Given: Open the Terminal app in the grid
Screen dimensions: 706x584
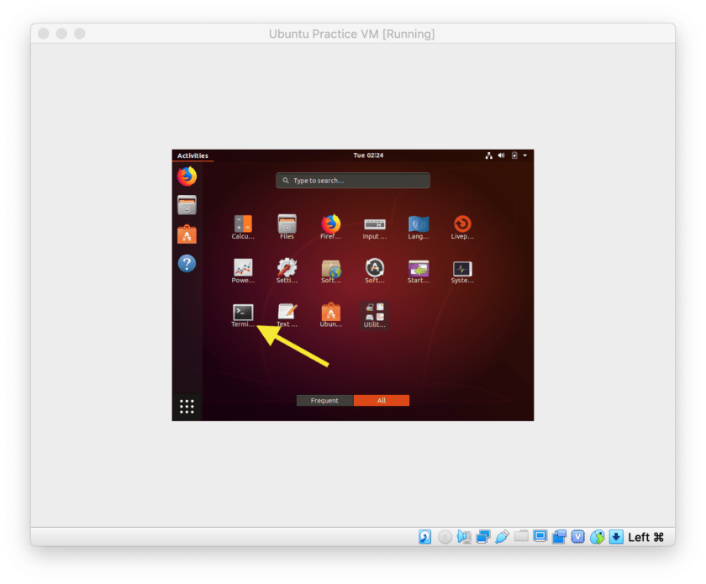Looking at the screenshot, I should click(x=243, y=315).
